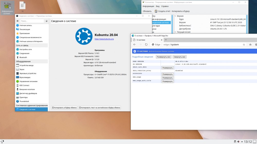Click Развернуть все button

tap(163, 57)
